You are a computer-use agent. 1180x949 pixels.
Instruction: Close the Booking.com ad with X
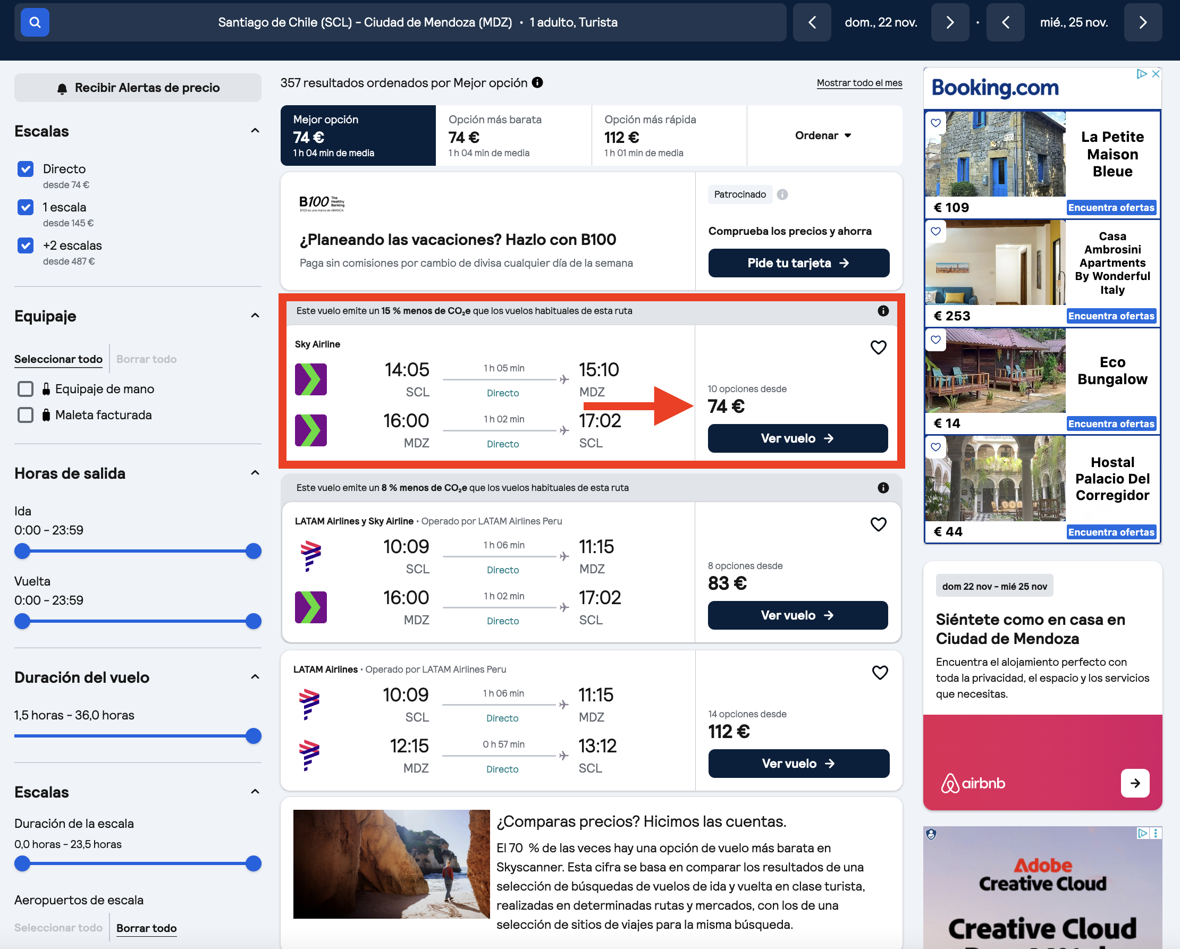(1156, 74)
